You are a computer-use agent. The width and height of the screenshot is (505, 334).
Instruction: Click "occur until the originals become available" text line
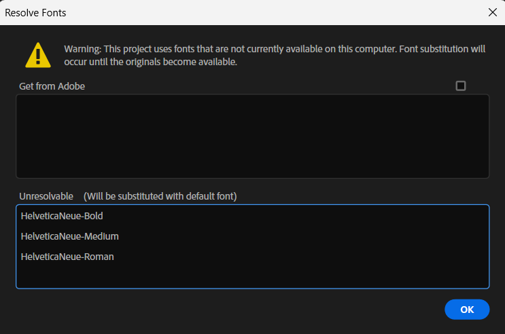tap(150, 62)
